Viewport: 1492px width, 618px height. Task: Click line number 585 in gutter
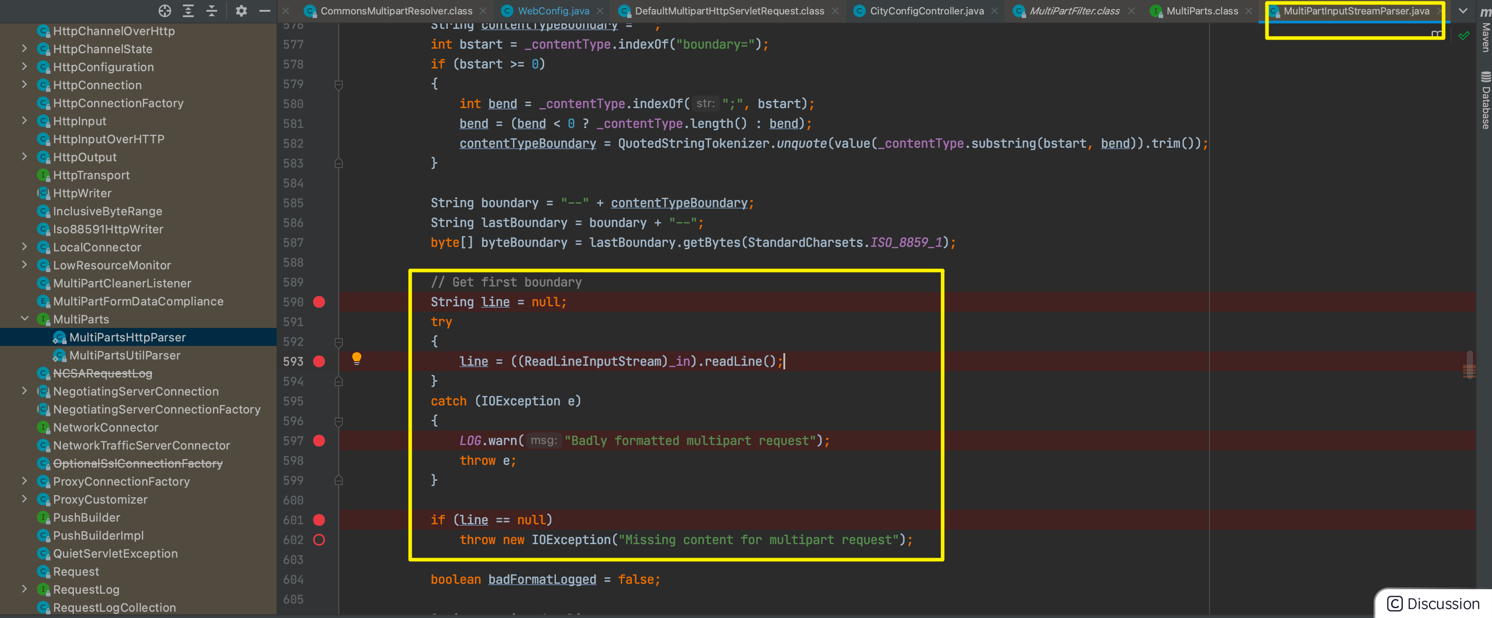point(293,203)
